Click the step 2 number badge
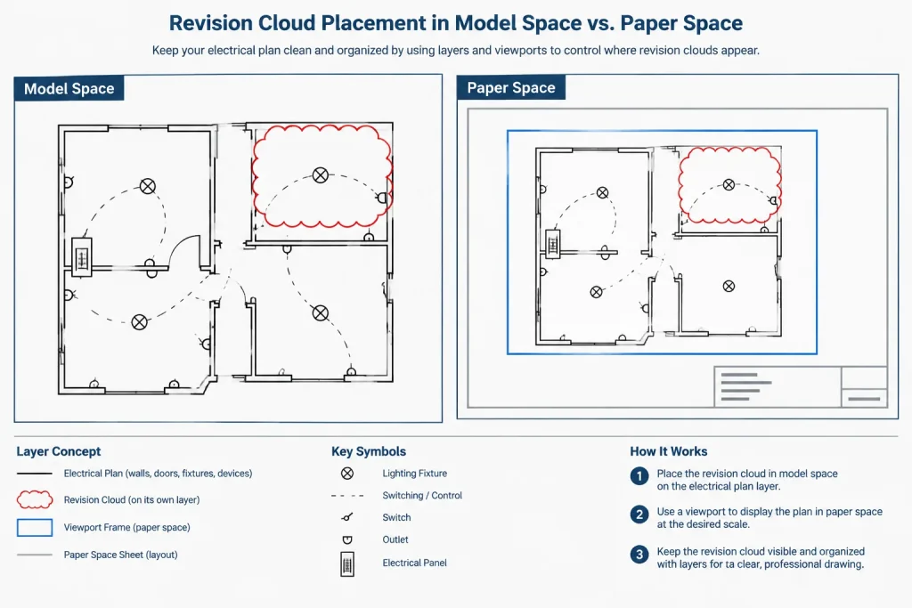The width and height of the screenshot is (912, 608). (639, 515)
